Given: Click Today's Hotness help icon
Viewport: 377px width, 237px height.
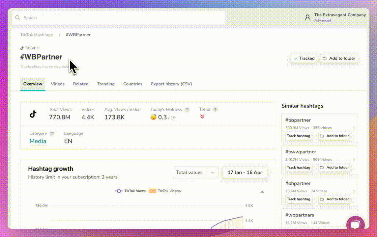Looking at the screenshot, I should 187,110.
